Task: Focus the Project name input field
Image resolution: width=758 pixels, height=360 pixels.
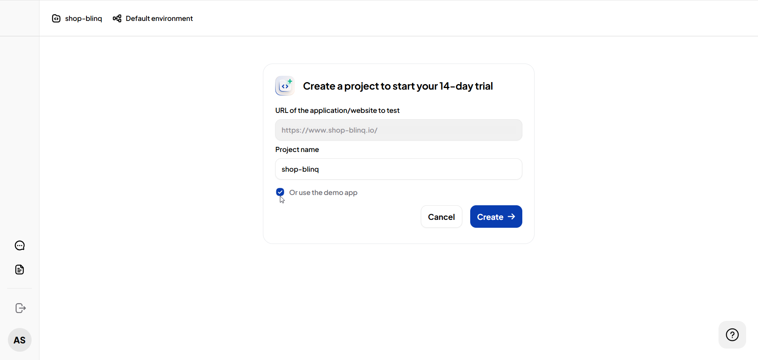Action: [x=398, y=169]
